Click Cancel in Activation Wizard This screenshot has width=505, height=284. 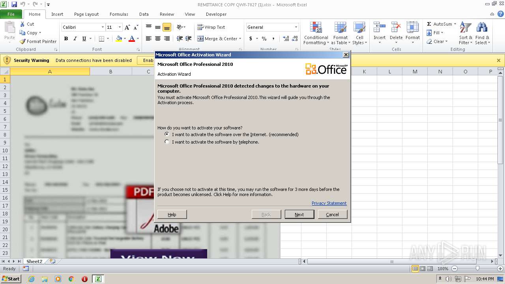332,214
